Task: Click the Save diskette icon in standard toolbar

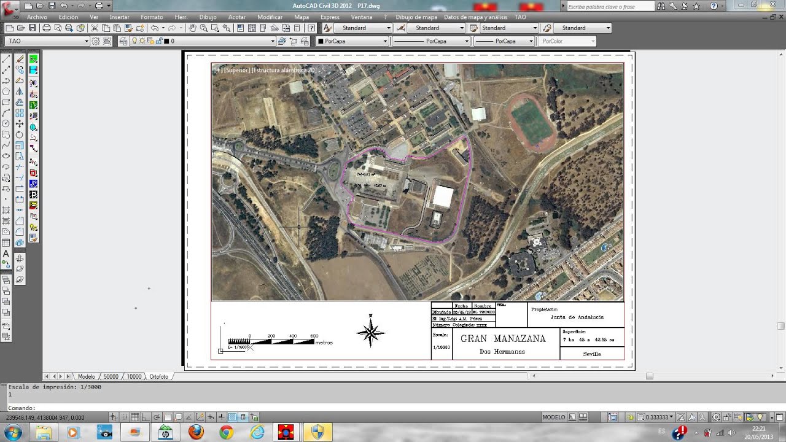Action: 32,28
